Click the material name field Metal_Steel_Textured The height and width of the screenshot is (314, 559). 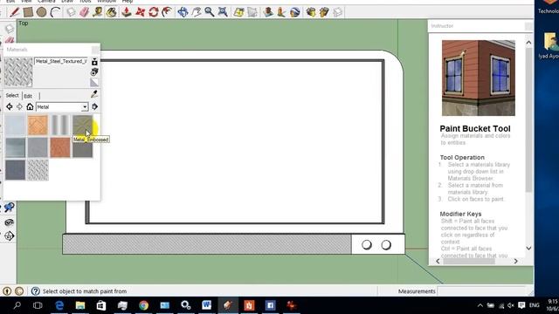(61, 61)
